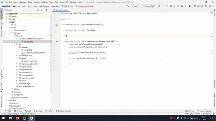Open Layout Inspector in status bar
The image size is (216, 121).
point(205,111)
